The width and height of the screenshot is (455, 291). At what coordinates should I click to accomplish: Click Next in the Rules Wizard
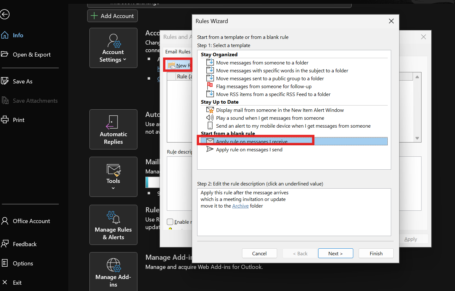coord(336,253)
